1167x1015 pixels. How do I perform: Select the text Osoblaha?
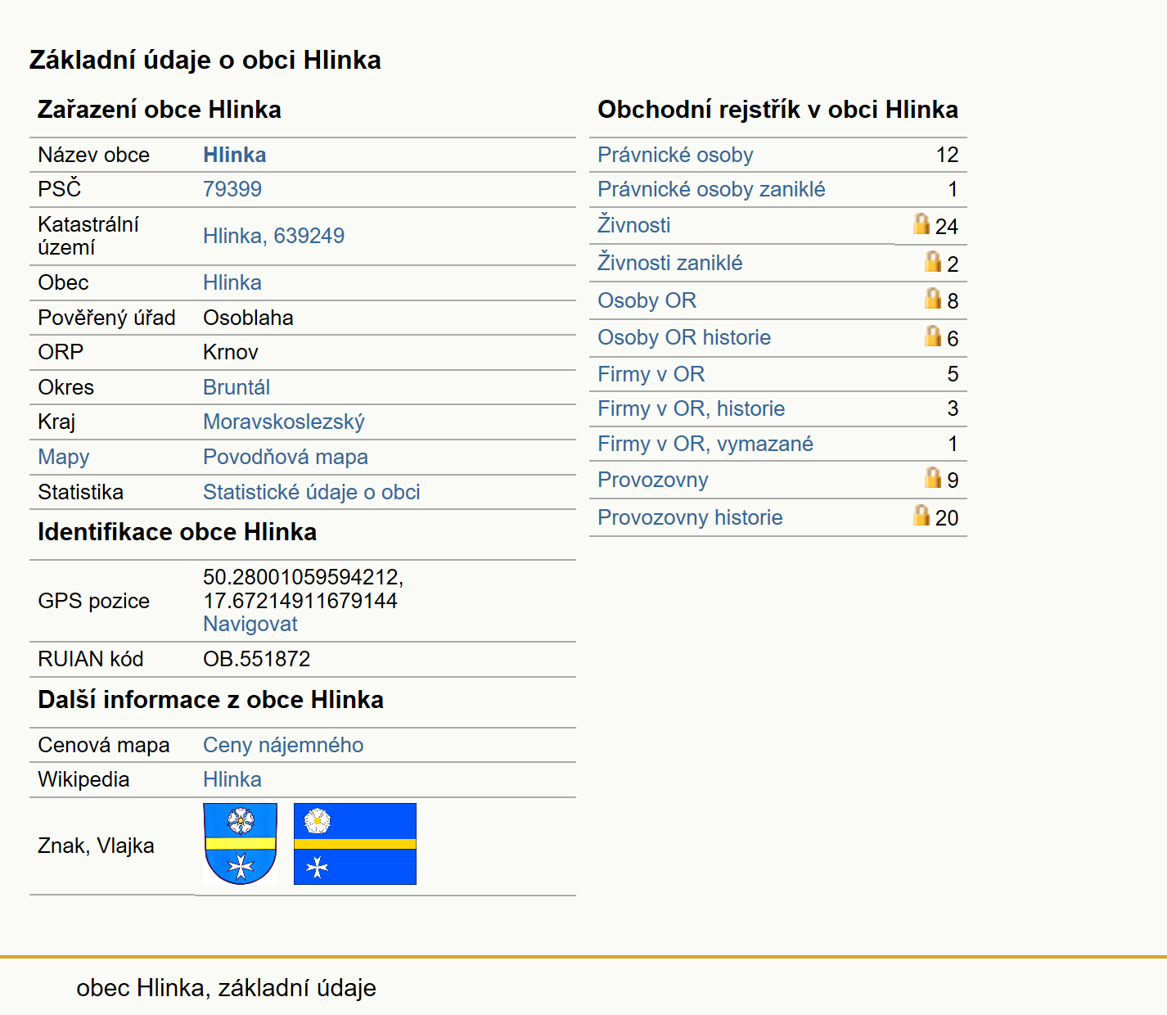pyautogui.click(x=248, y=318)
